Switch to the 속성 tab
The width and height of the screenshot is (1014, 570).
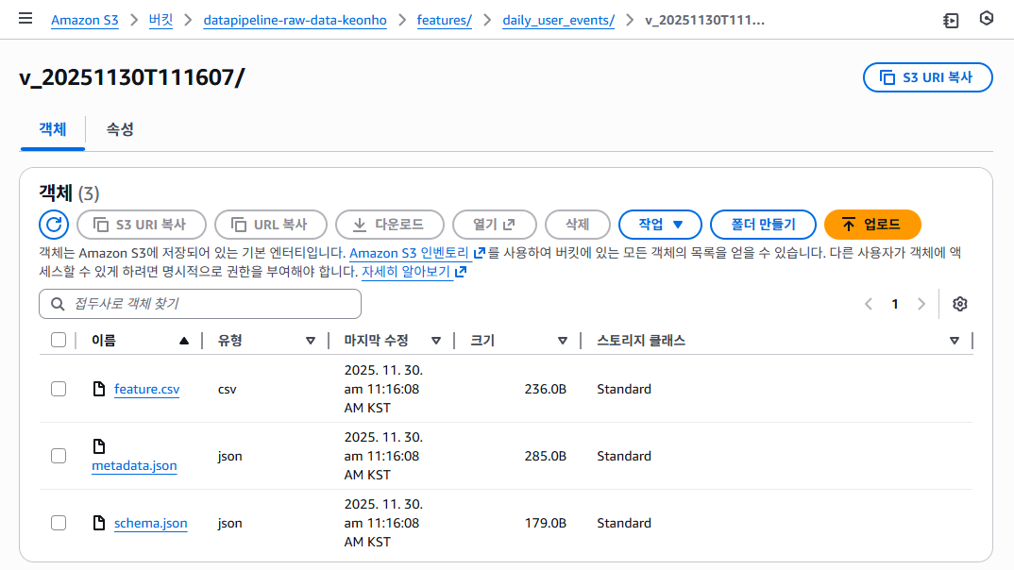(119, 130)
